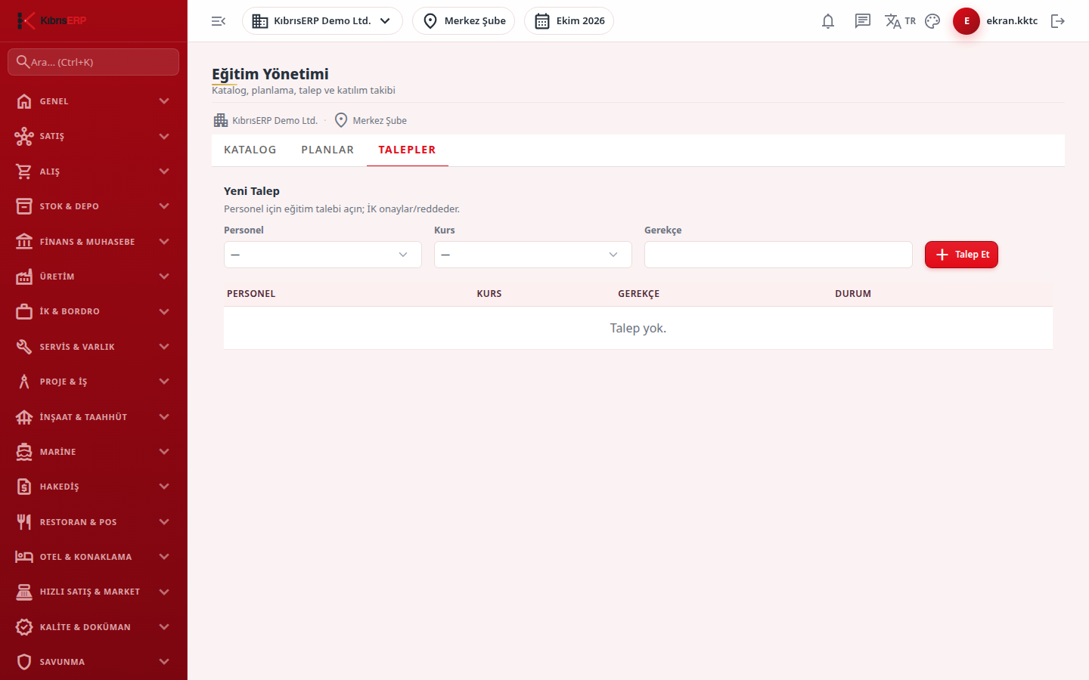Expand the Hızlı Satış & Market chevron
This screenshot has width=1089, height=680.
[x=164, y=592]
